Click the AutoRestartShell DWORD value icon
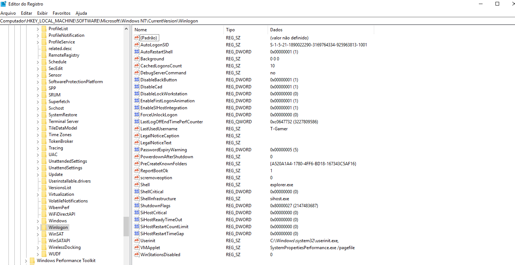Image resolution: width=515 pixels, height=265 pixels. [137, 52]
